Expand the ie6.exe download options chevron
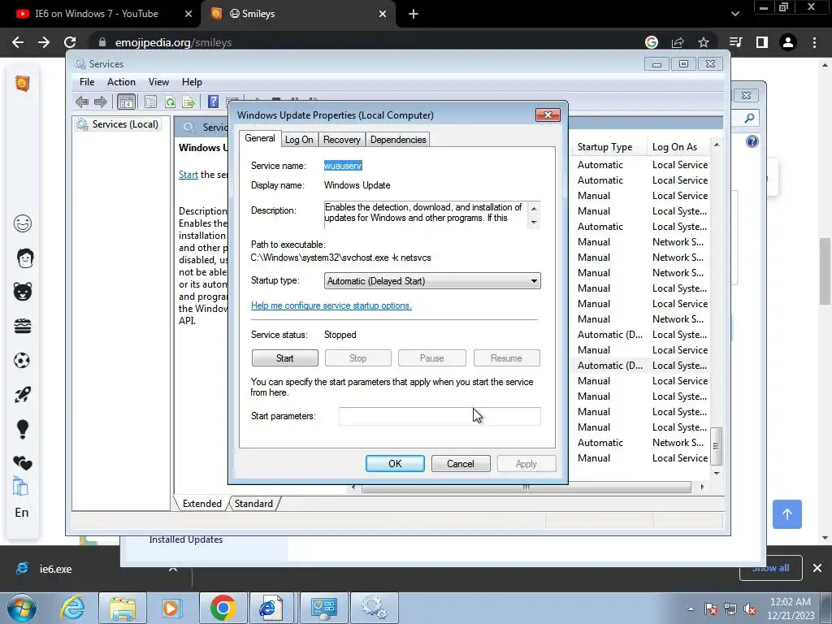The image size is (832, 624). [172, 569]
